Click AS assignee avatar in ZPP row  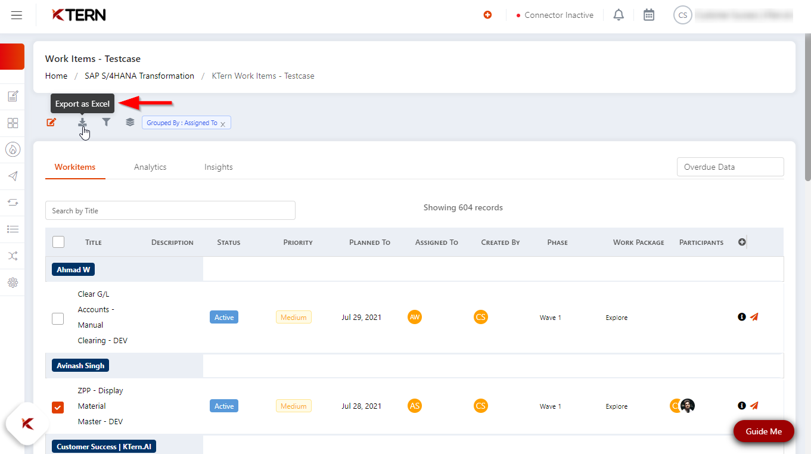pos(415,406)
